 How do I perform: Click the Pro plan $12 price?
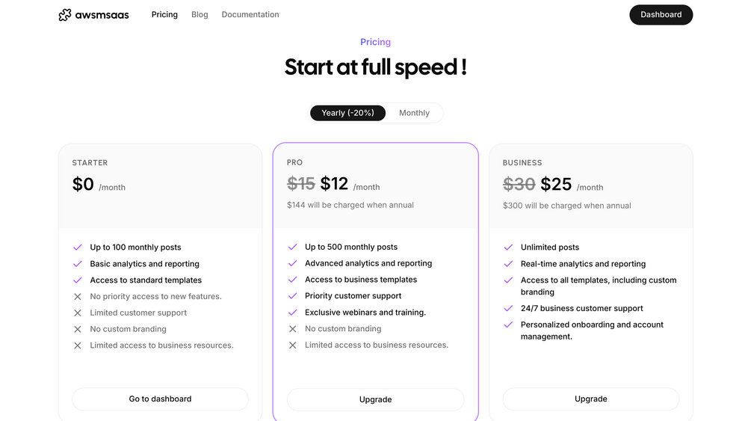(334, 183)
